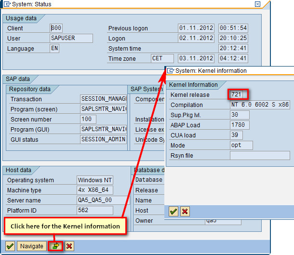Image resolution: width=294 pixels, height=255 pixels.
Task: Select the Platform ID field 562
Action: [94, 210]
